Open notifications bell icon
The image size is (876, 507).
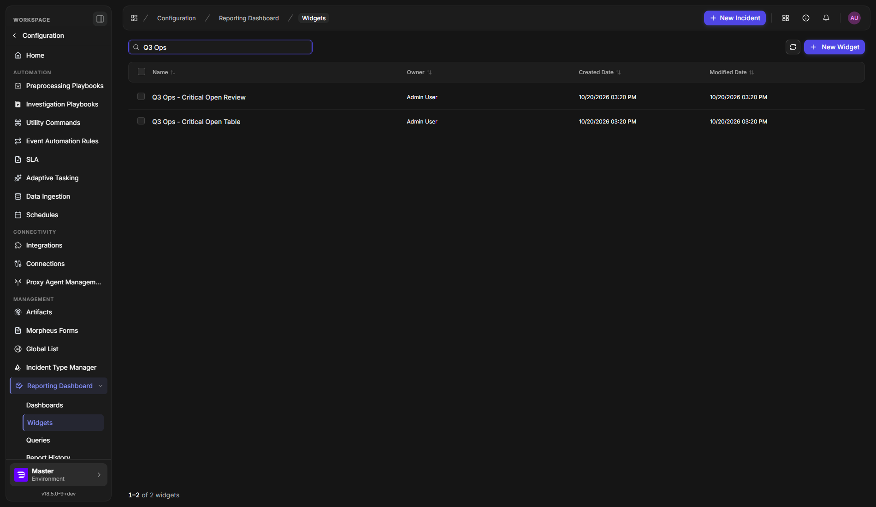coord(826,18)
